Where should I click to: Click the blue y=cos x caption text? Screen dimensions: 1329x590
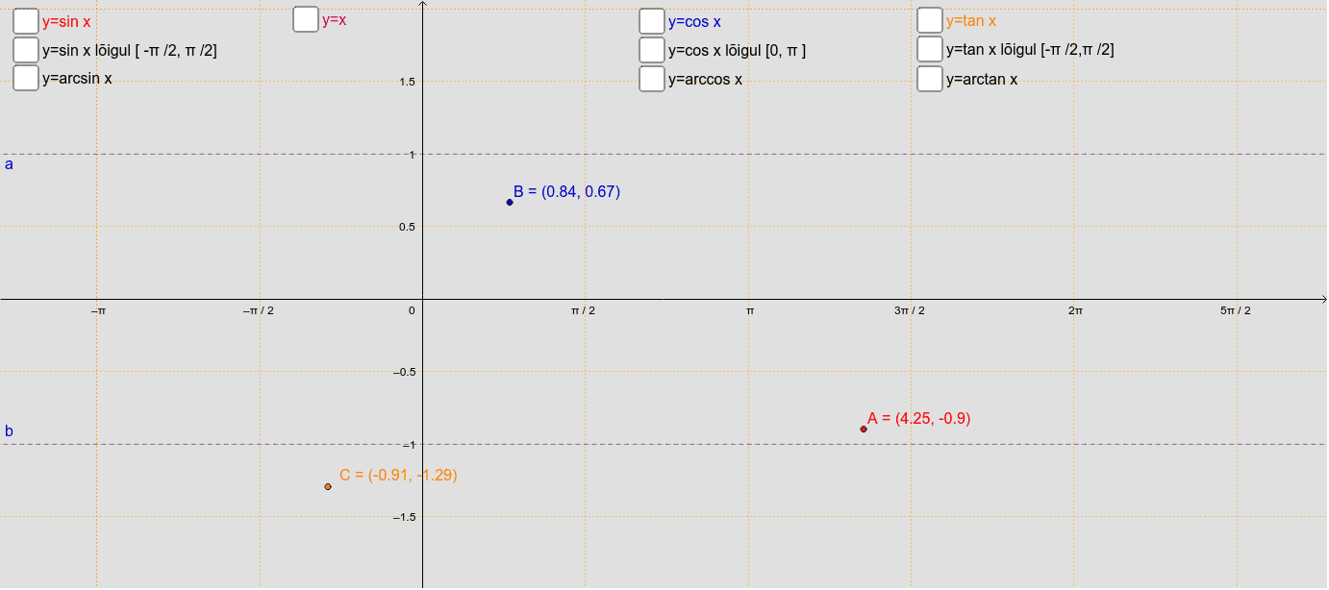tap(694, 21)
